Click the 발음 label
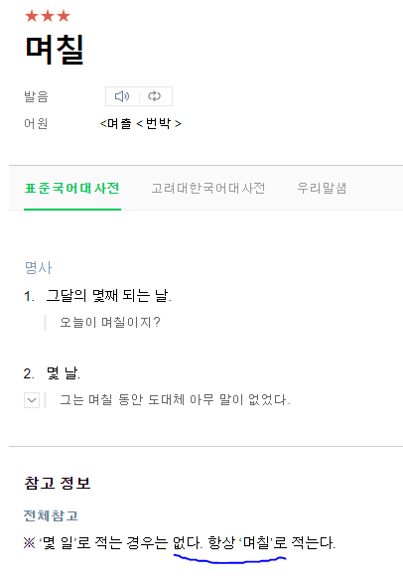The height and width of the screenshot is (581, 403). [36, 96]
